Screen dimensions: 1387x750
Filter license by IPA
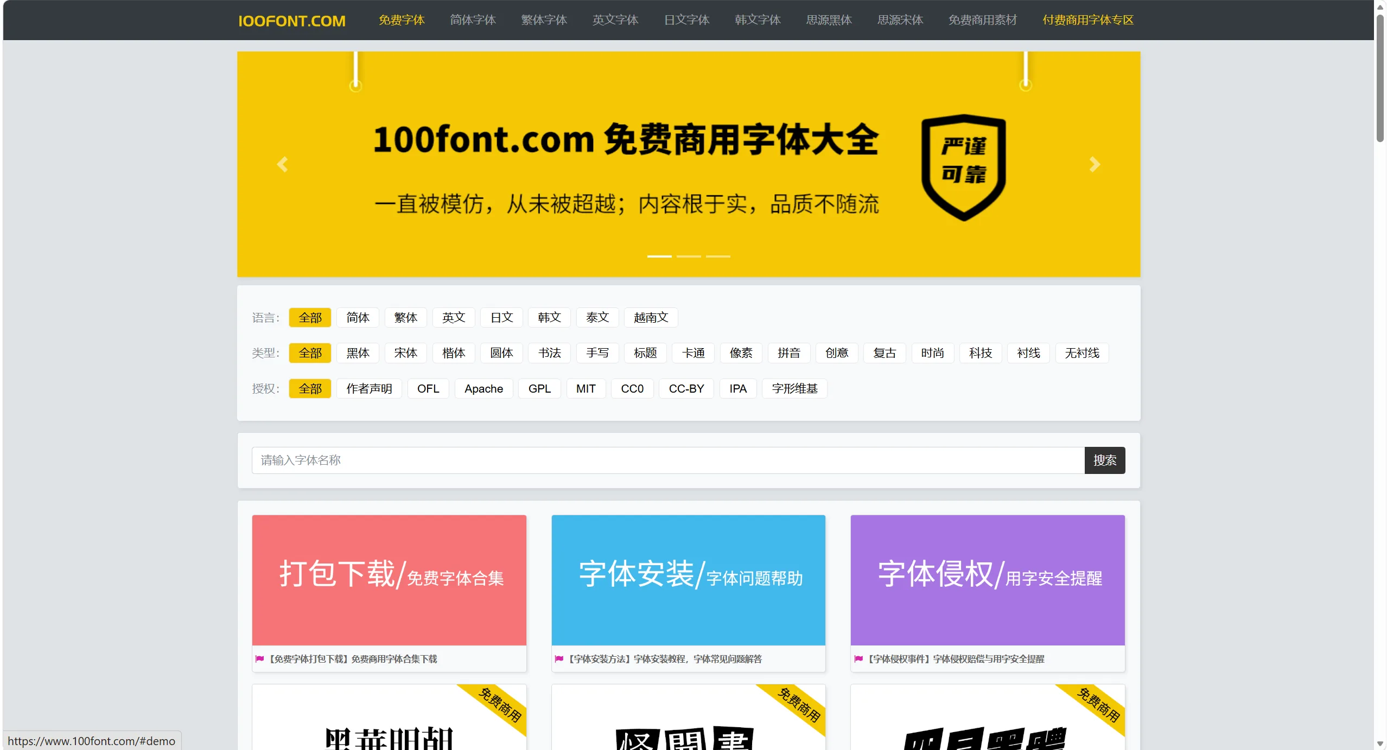point(738,388)
